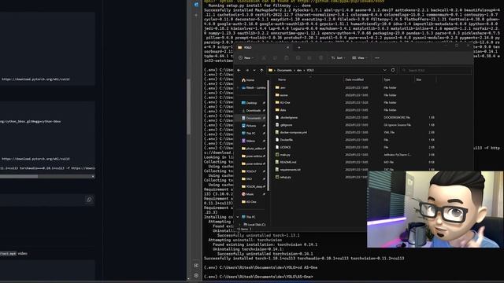
Task: Open the View dropdown menu
Action: [x=360, y=57]
